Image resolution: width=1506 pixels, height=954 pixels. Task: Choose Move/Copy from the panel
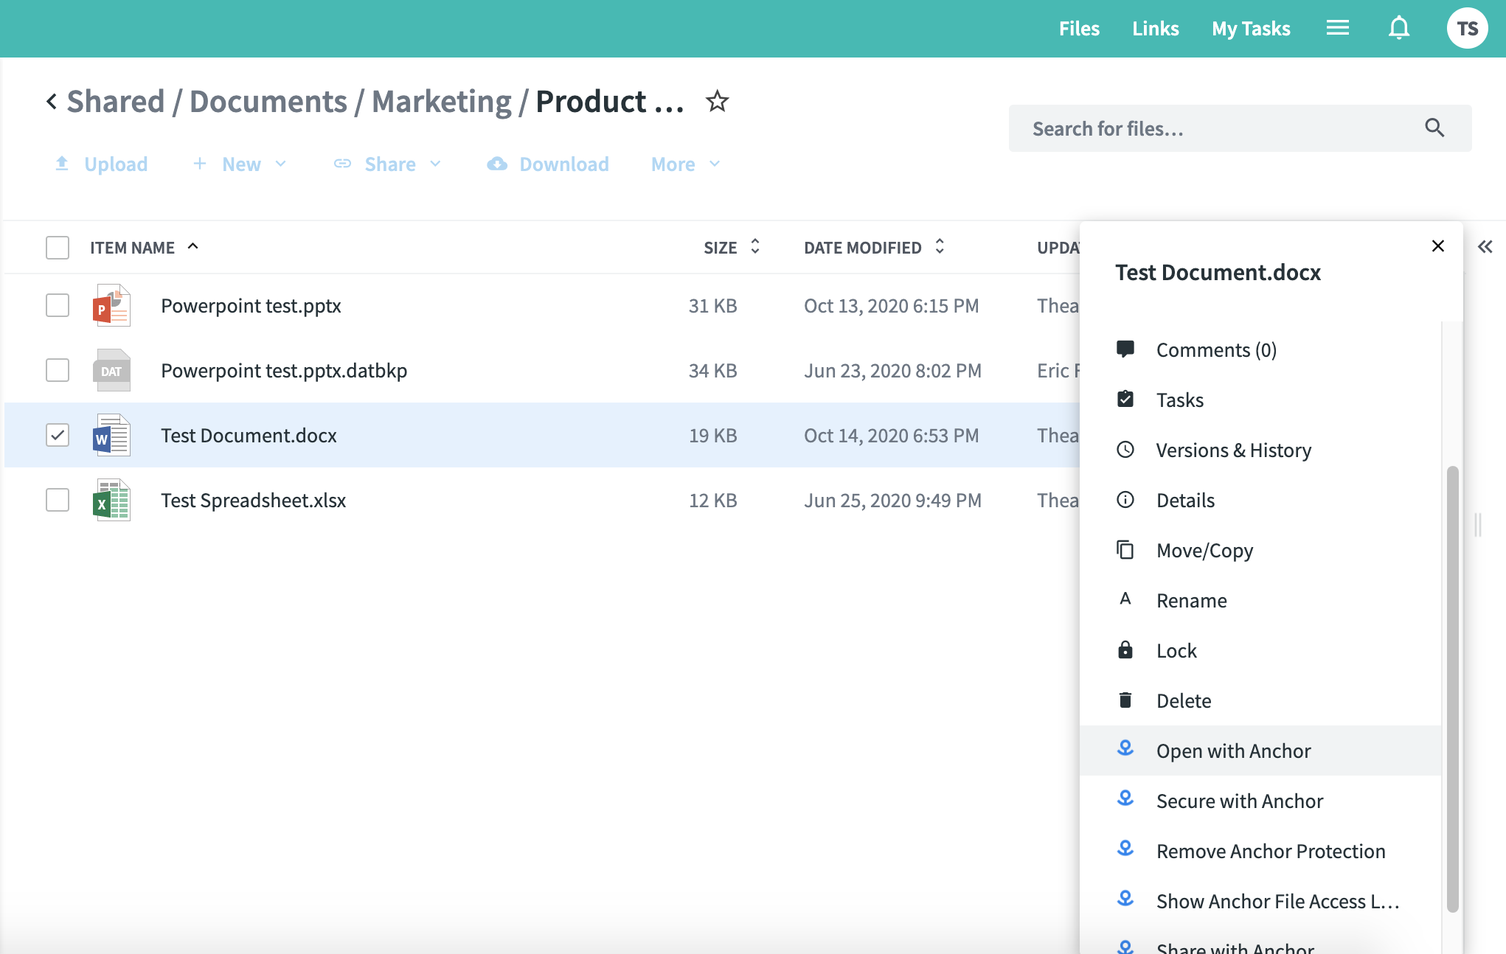click(1204, 551)
